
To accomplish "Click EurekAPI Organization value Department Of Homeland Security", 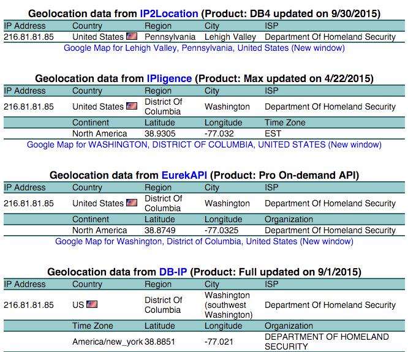I will pyautogui.click(x=330, y=230).
